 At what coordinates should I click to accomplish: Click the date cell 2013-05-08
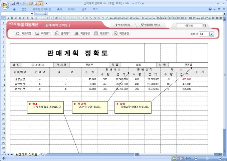[x=38, y=65]
